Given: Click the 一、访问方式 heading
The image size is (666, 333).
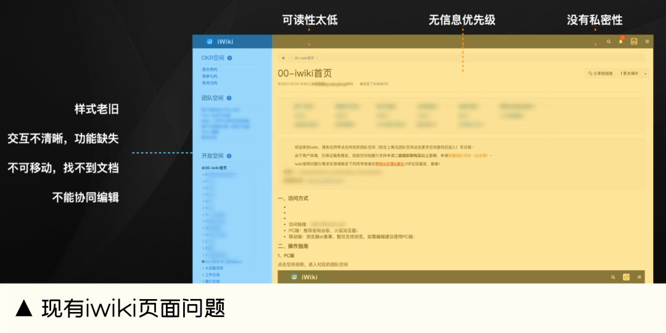Looking at the screenshot, I should [x=293, y=199].
